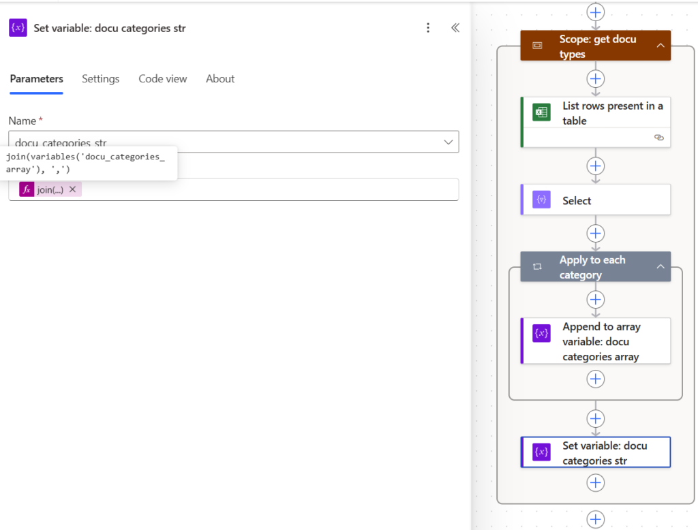
Task: Add action below Append to array inside loop
Action: (x=596, y=379)
